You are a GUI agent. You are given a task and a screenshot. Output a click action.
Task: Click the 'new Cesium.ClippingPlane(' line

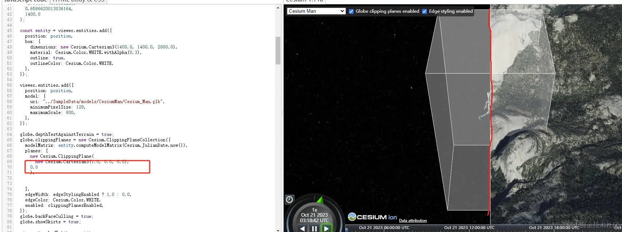coord(62,156)
